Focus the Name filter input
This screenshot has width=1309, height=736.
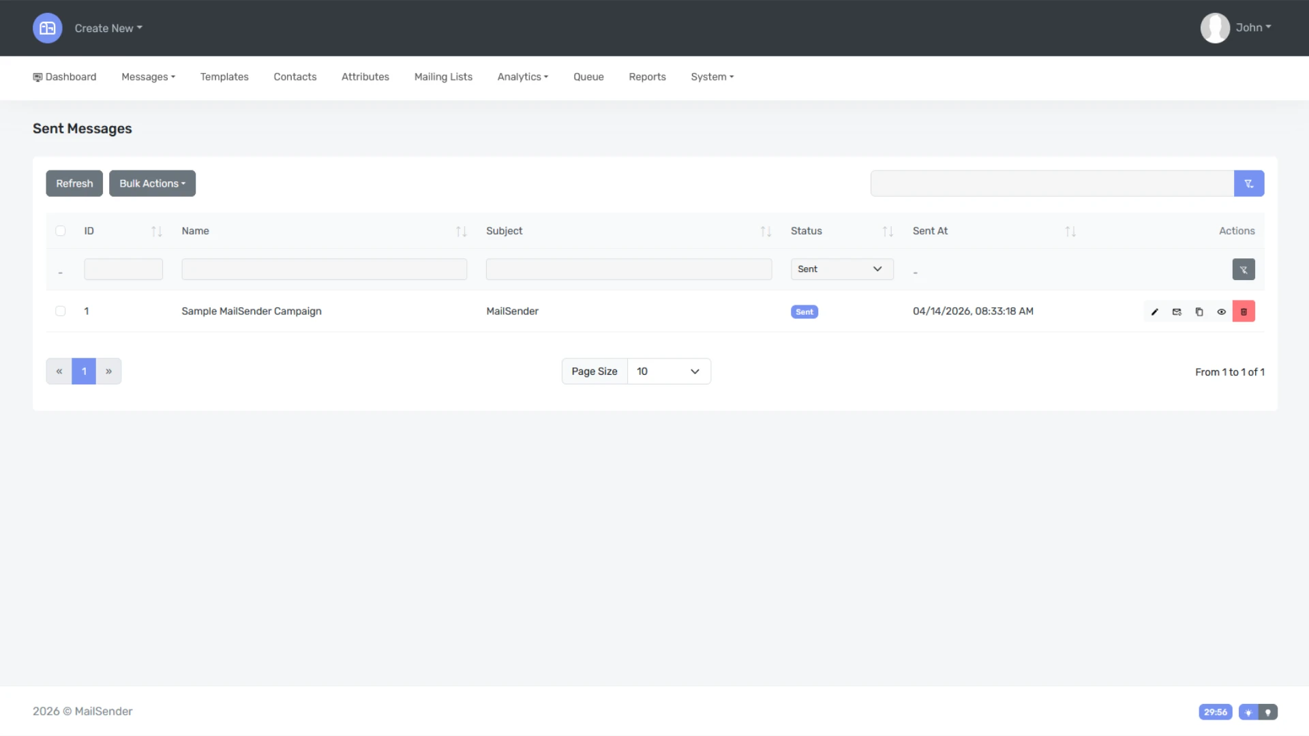pos(324,269)
